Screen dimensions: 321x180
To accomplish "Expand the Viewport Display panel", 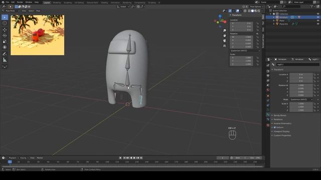I will pos(282,131).
